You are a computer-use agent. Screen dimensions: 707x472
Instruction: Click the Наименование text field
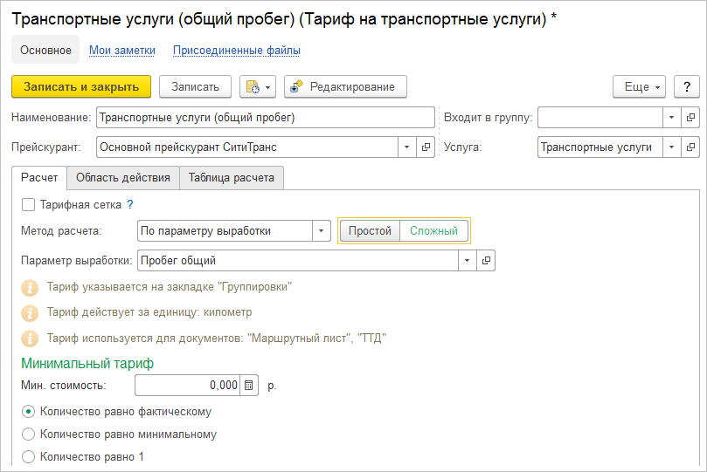pyautogui.click(x=265, y=118)
